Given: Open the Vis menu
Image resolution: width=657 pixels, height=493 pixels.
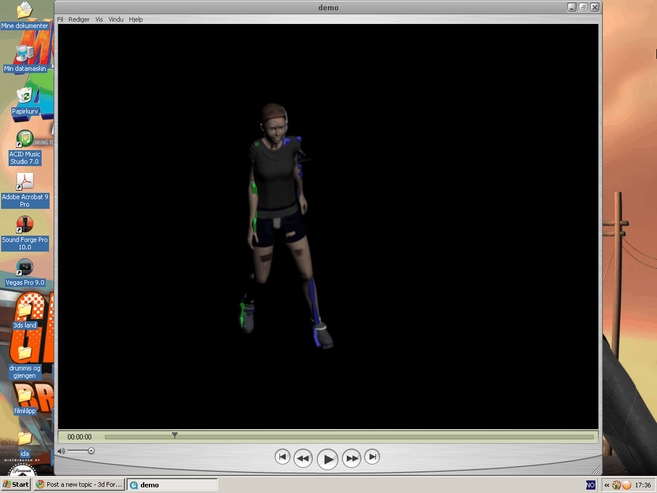Looking at the screenshot, I should coord(99,19).
